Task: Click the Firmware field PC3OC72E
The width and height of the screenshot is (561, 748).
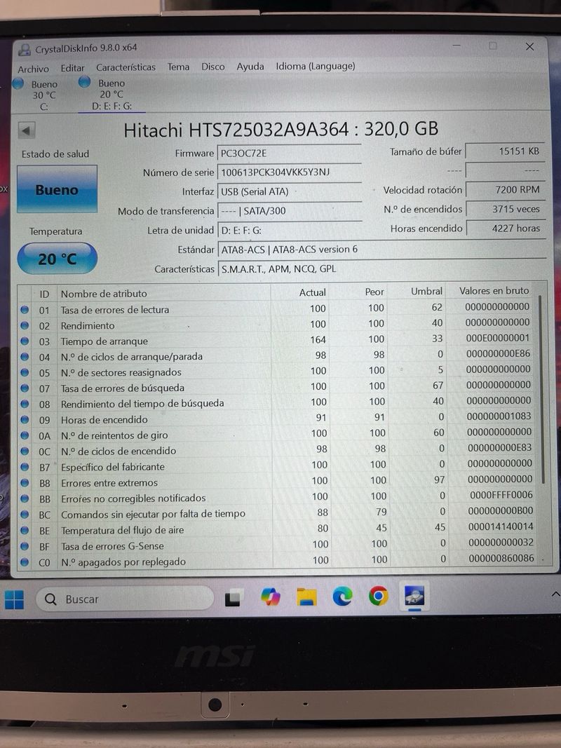Action: [289, 153]
